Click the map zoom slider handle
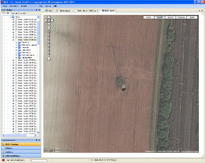 [x=49, y=32]
